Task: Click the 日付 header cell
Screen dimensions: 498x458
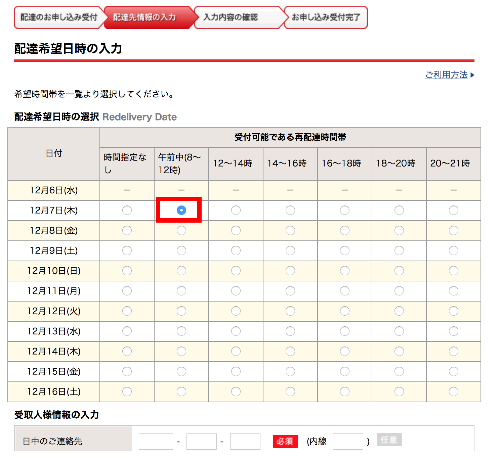Action: [54, 153]
